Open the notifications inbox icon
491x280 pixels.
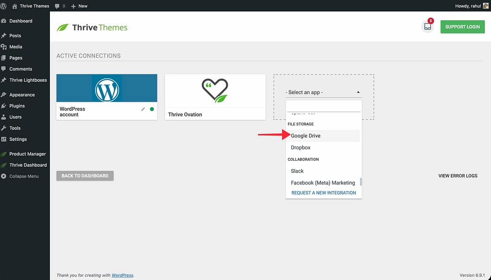tap(427, 27)
